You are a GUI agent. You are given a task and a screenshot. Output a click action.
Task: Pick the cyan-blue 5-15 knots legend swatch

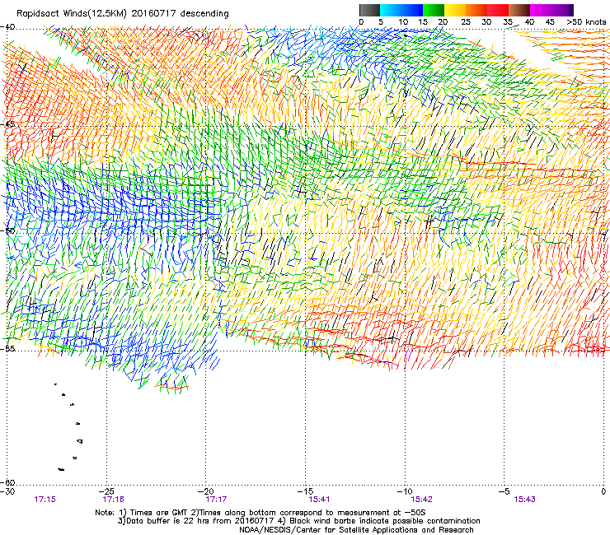click(401, 10)
